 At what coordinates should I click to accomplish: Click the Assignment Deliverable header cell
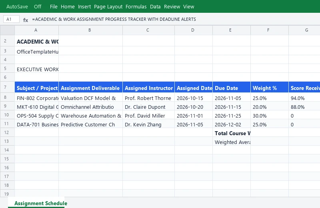coord(91,88)
